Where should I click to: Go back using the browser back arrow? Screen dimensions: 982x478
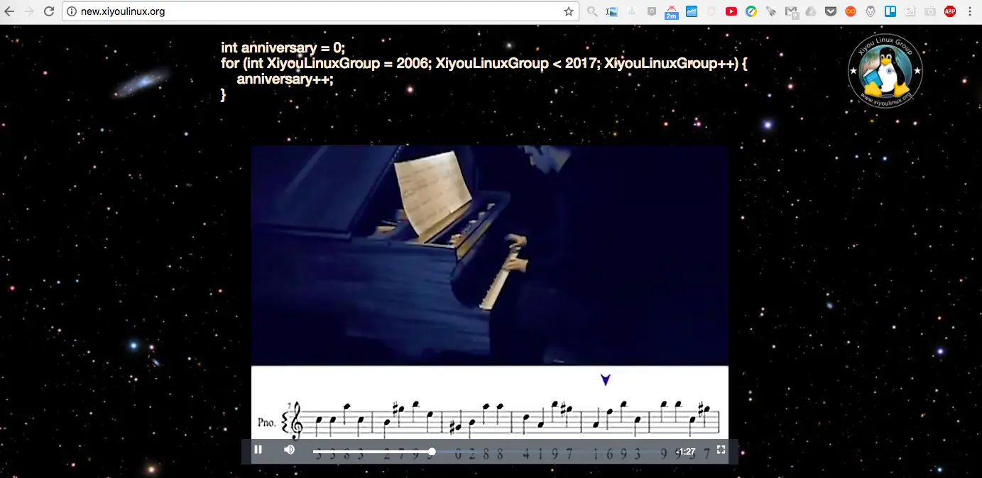[10, 11]
